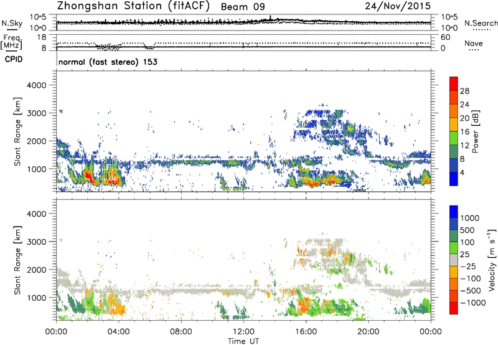The height and width of the screenshot is (345, 498).
Task: Click the '20:00' time axis label
Action: point(368,332)
